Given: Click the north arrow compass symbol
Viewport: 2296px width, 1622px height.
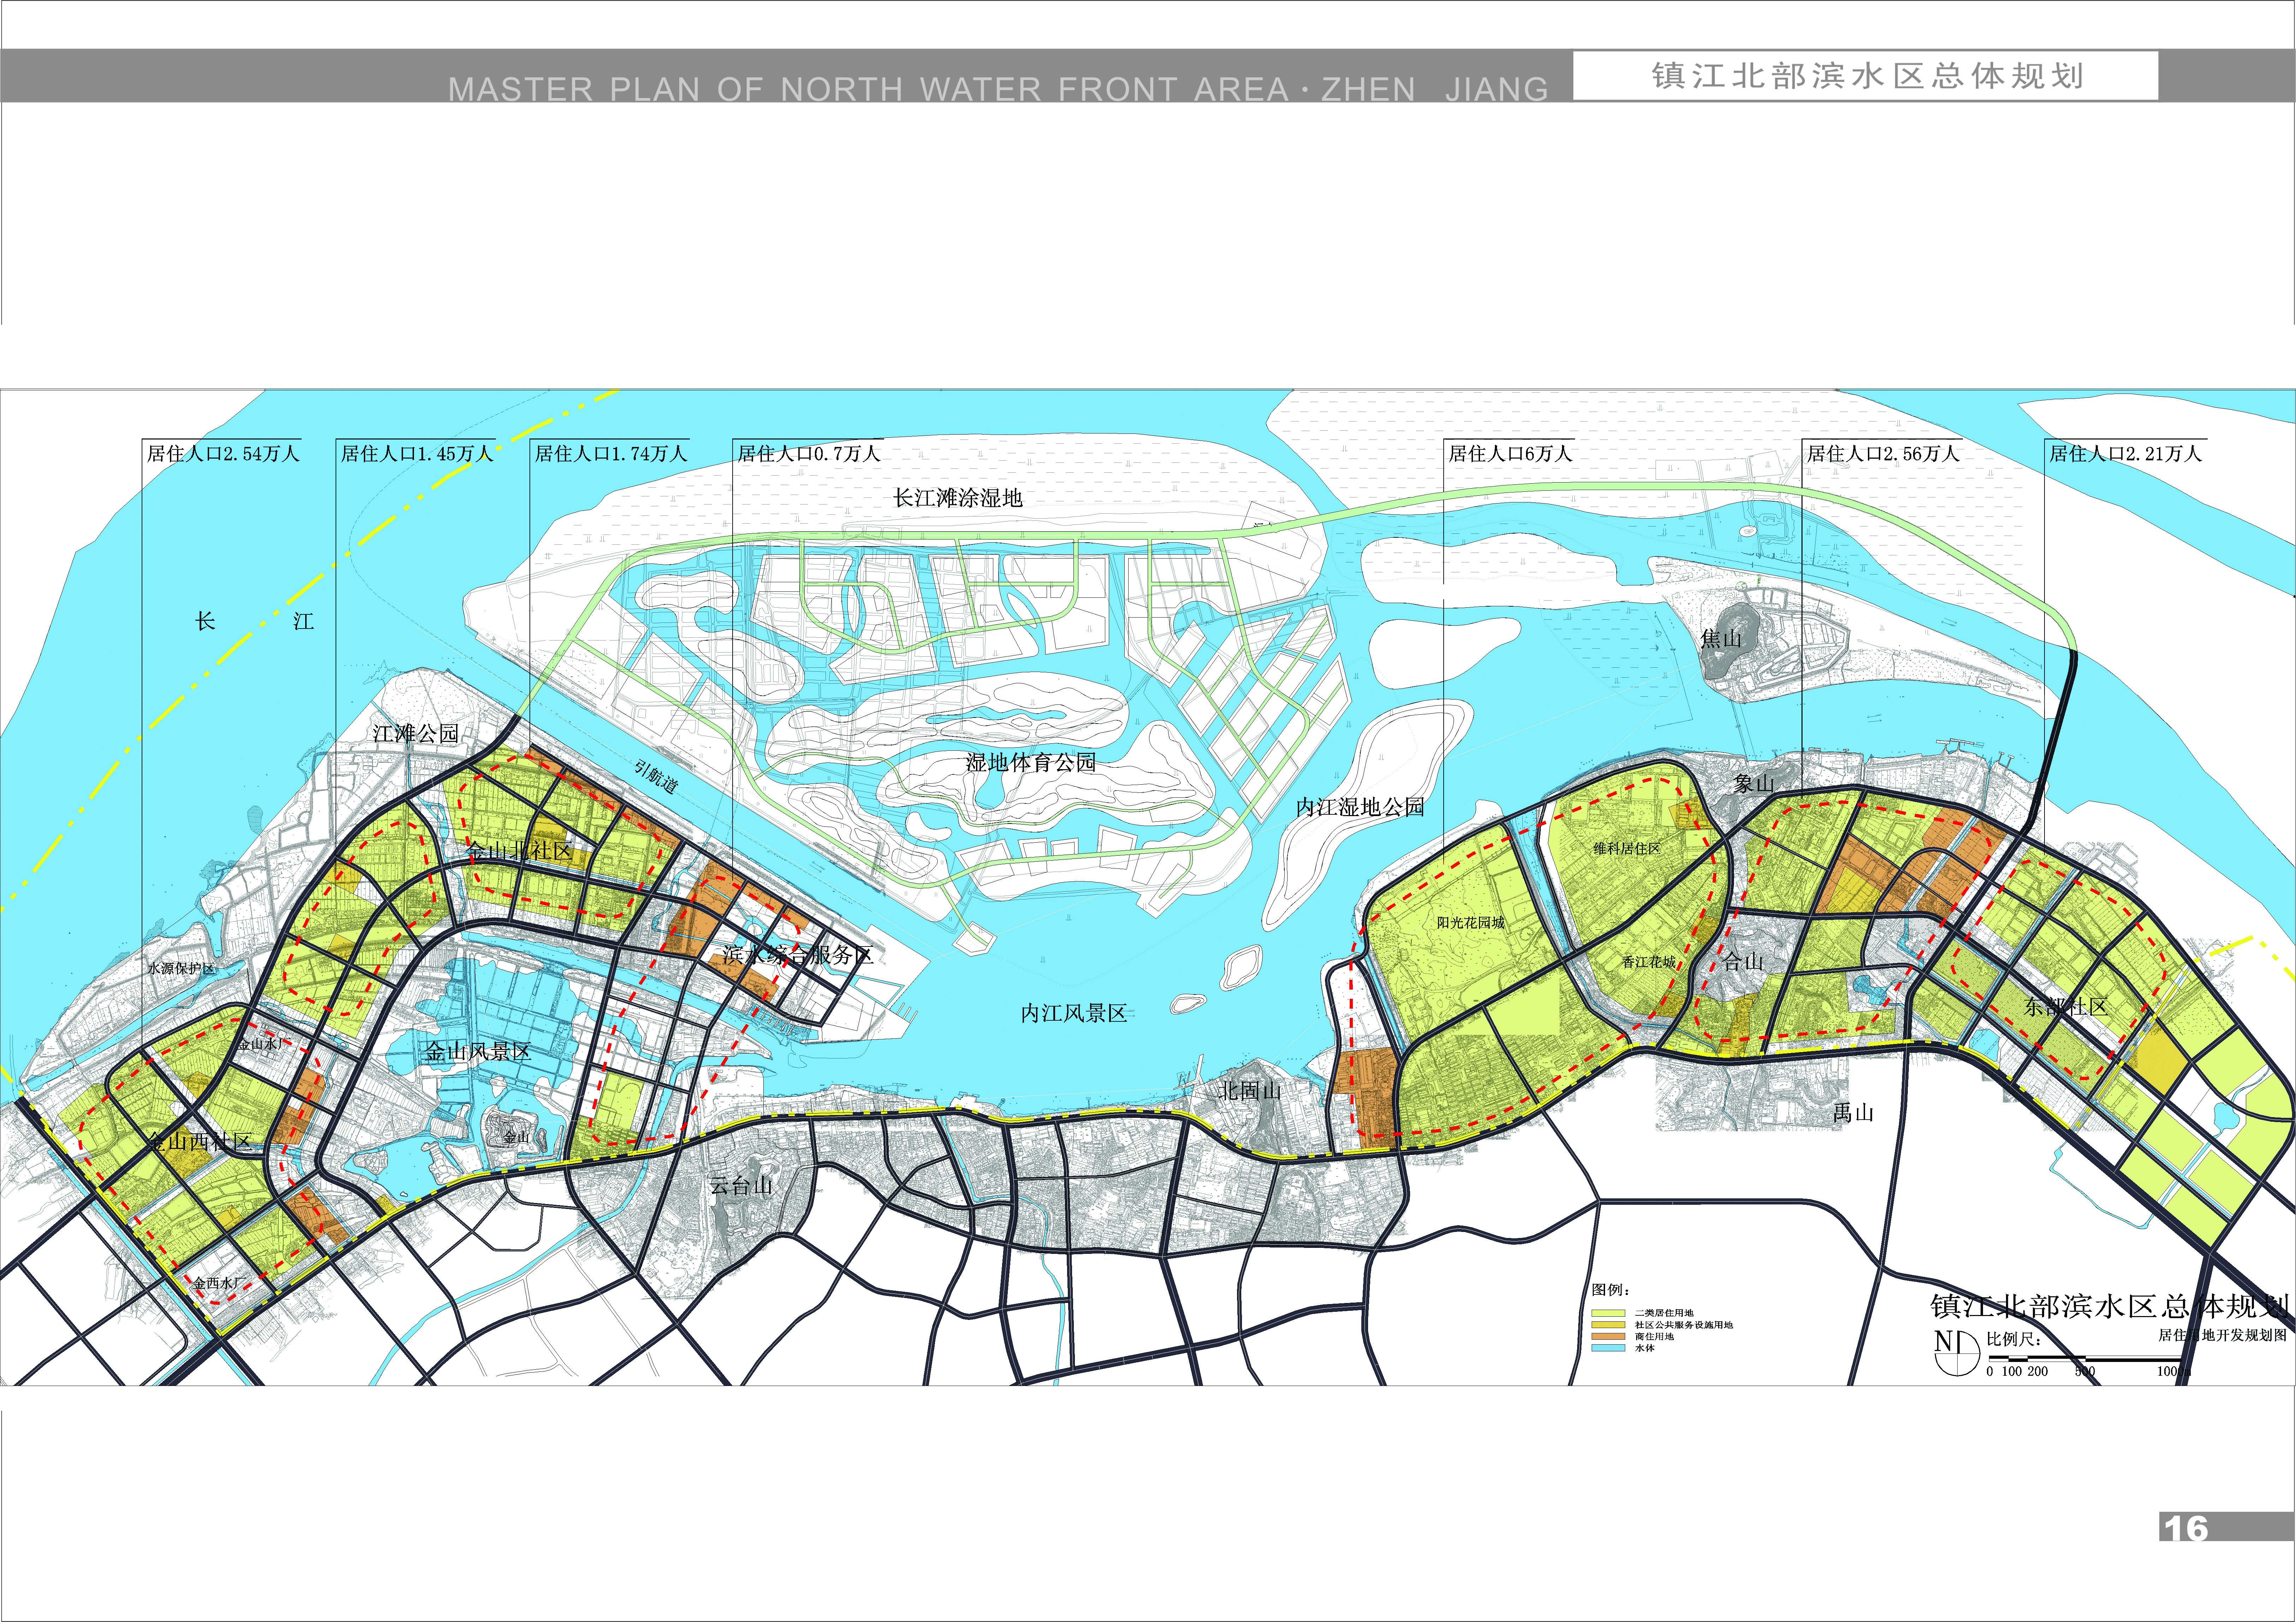Looking at the screenshot, I should (1957, 1353).
